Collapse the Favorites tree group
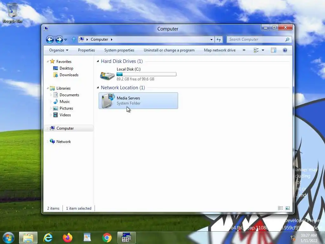The image size is (325, 244). pos(48,61)
